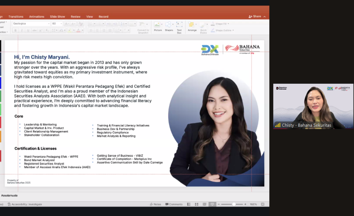Apply text highlight color
Image resolution: width=354 pixels, height=216 pixels.
pos(70,30)
